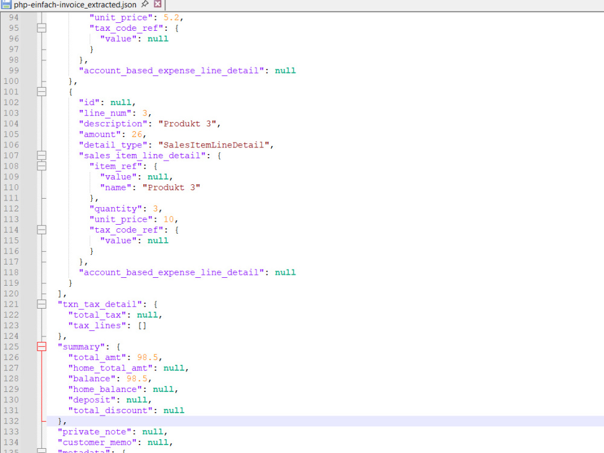Screen dimensions: 604x453
Task: Click "account_based_expense_line_detail" on line 99
Action: click(172, 71)
